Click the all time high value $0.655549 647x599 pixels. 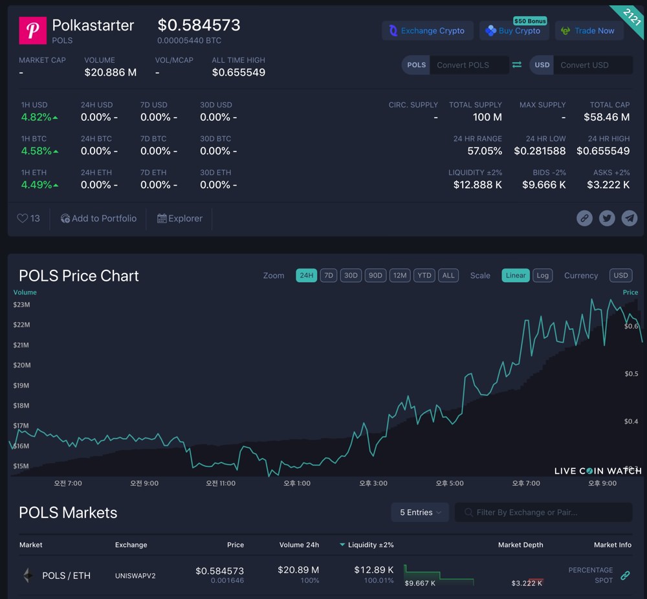point(239,72)
